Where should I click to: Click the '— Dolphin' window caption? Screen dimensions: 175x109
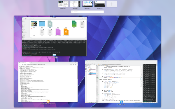(54, 58)
